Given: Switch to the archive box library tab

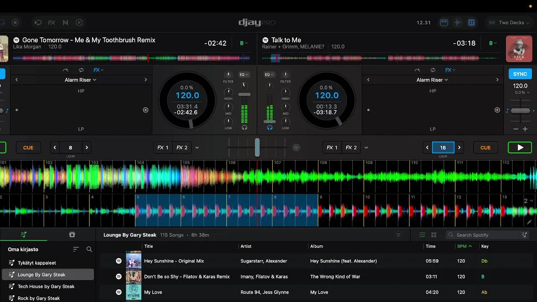Looking at the screenshot, I should click(x=72, y=234).
